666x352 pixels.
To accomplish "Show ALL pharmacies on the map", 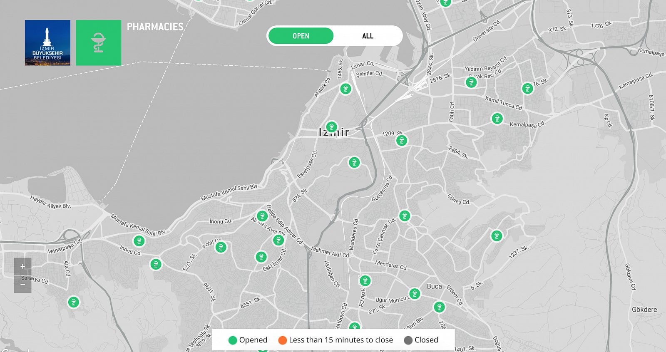I will (x=368, y=36).
